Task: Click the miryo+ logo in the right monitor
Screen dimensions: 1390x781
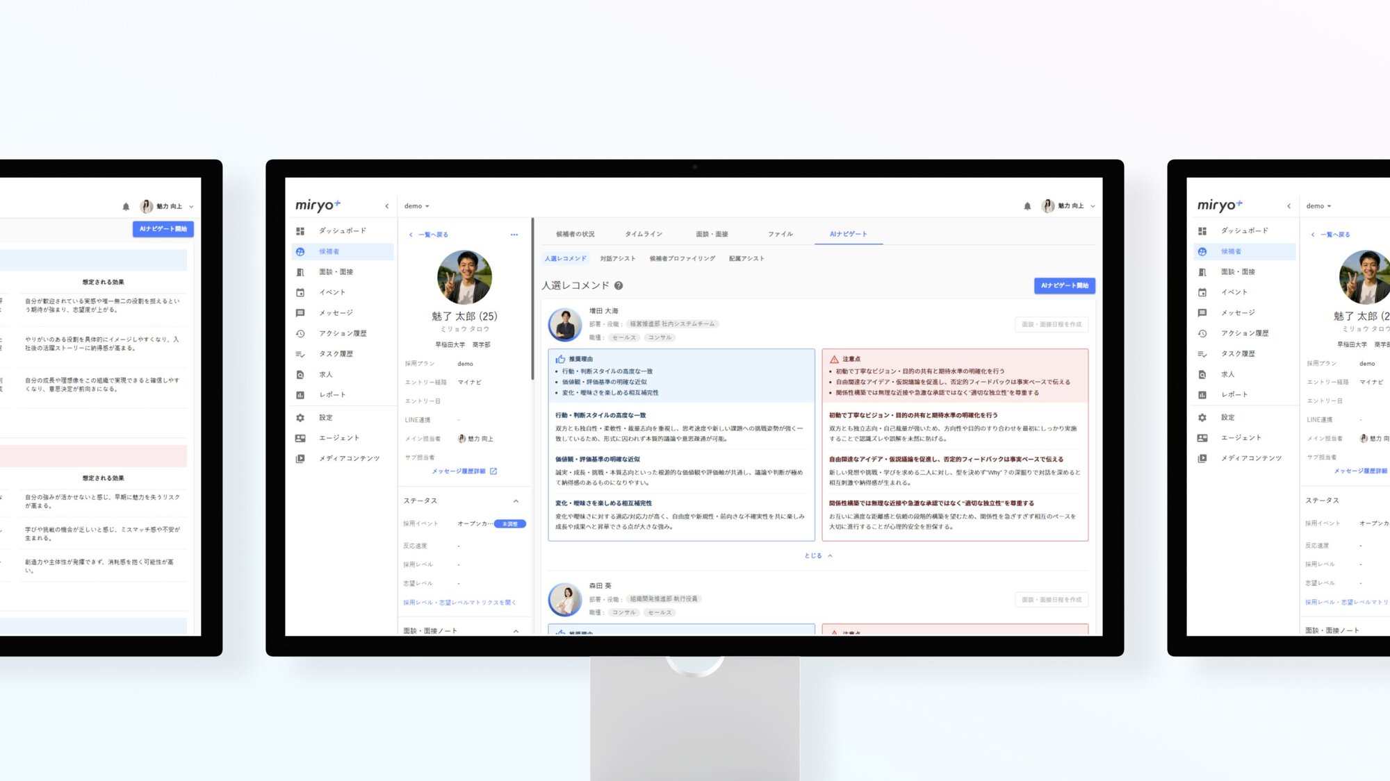Action: (x=1220, y=205)
